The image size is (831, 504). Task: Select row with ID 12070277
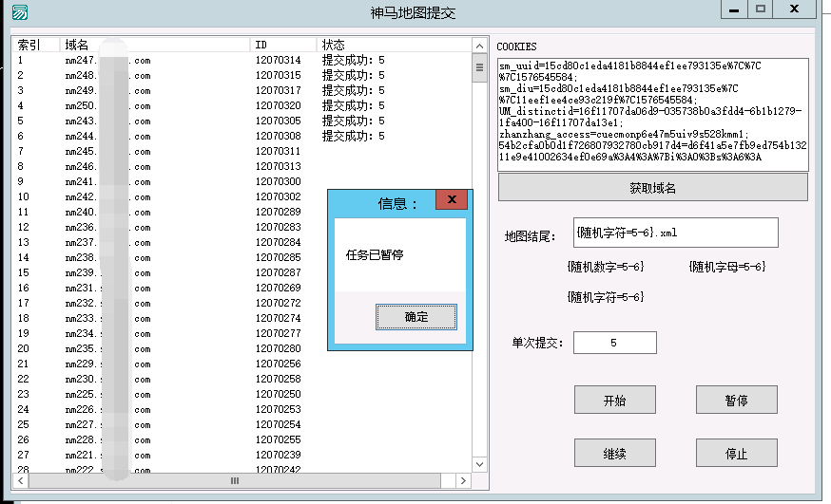[242, 334]
